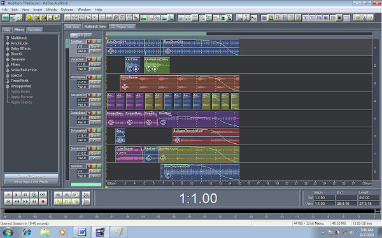Click the Internet Explorer taskbar icon
Image resolution: width=382 pixels, height=238 pixels.
[x=26, y=232]
